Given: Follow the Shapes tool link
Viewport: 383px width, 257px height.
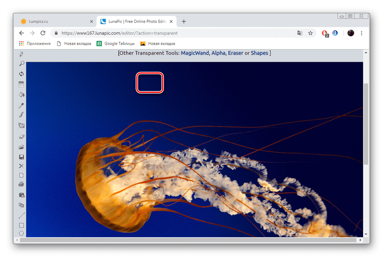Looking at the screenshot, I should 259,53.
